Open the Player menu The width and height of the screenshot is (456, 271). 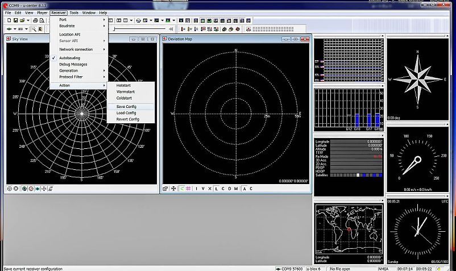click(42, 12)
